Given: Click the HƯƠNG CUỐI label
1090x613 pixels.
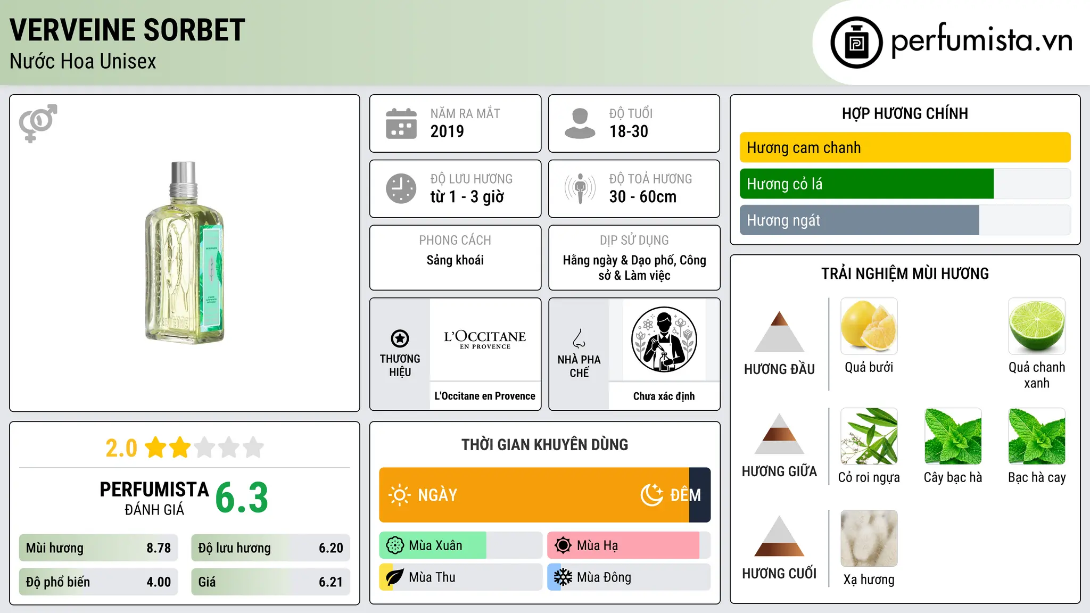Looking at the screenshot, I should click(779, 574).
